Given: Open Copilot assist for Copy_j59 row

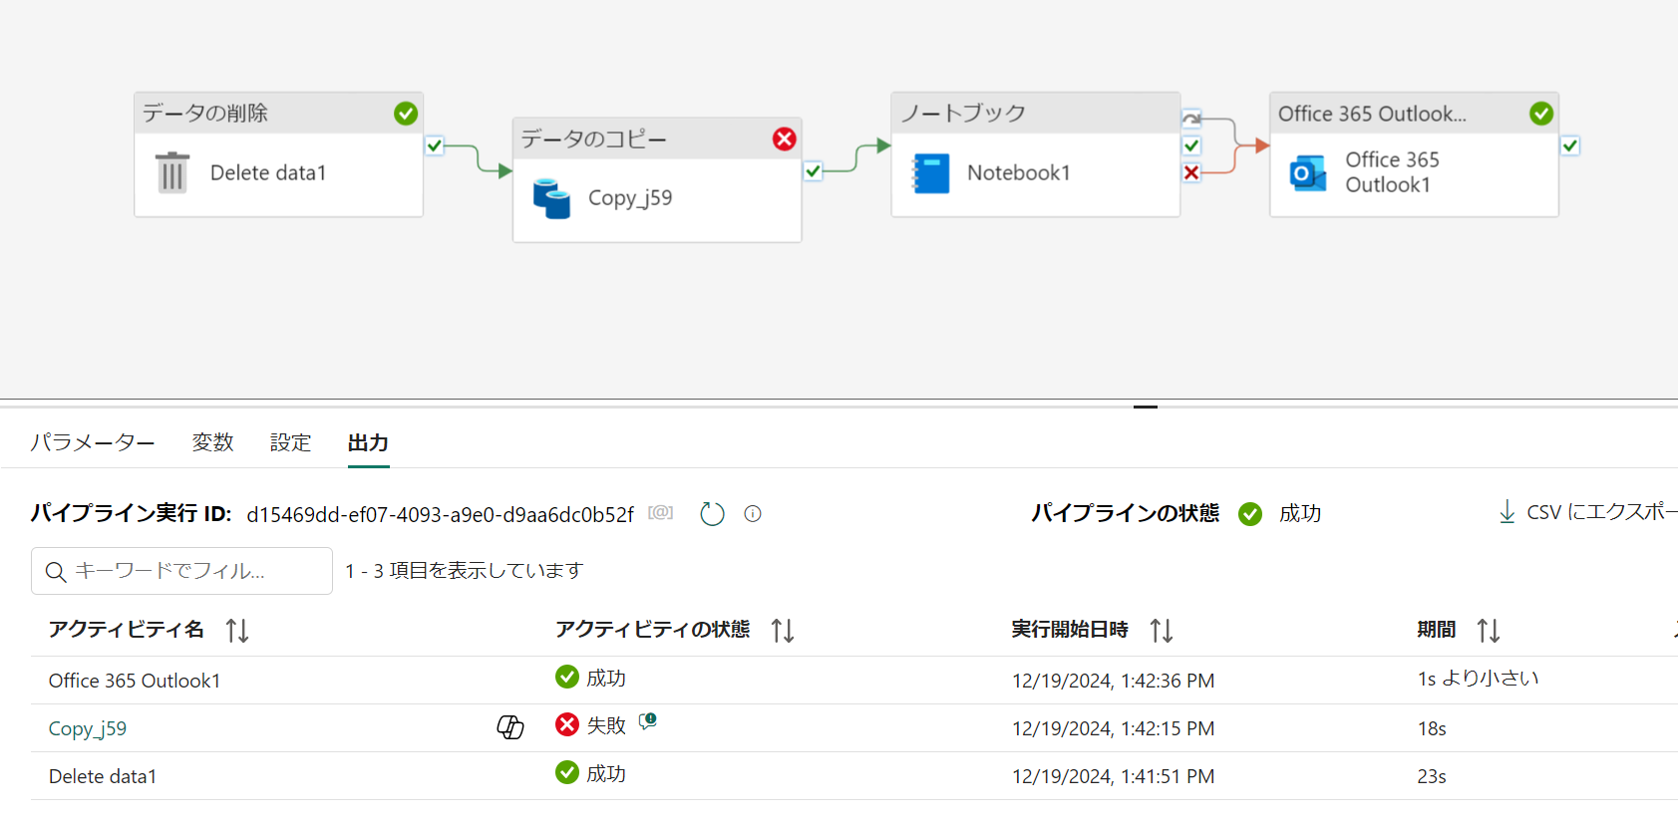Looking at the screenshot, I should click(x=510, y=728).
